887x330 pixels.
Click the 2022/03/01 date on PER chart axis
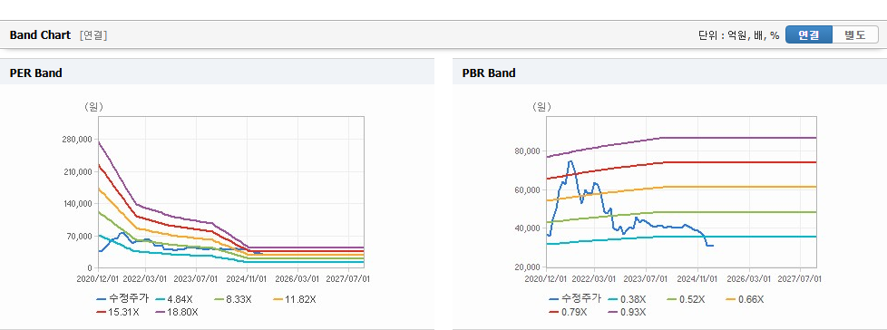145,278
